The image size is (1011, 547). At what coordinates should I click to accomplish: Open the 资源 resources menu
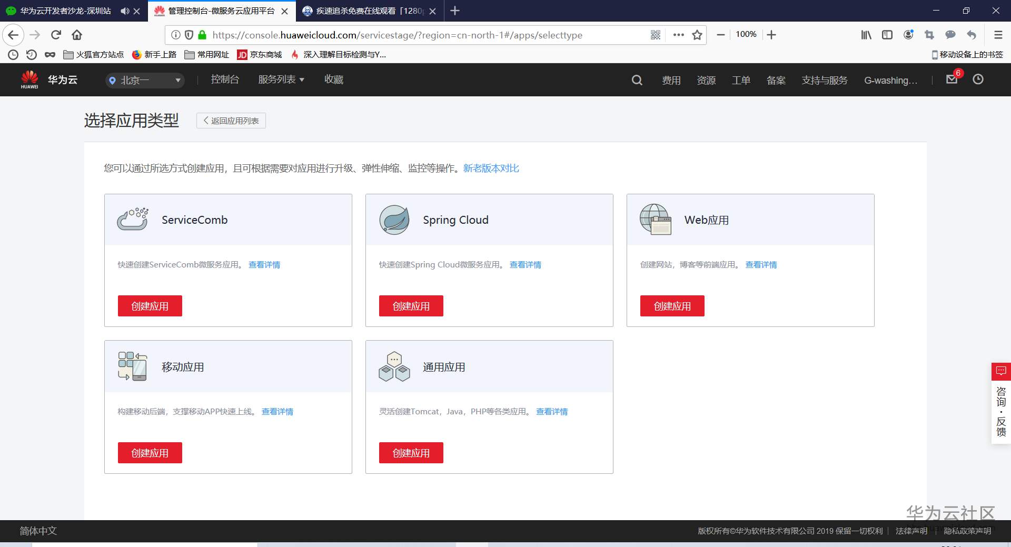pos(706,80)
